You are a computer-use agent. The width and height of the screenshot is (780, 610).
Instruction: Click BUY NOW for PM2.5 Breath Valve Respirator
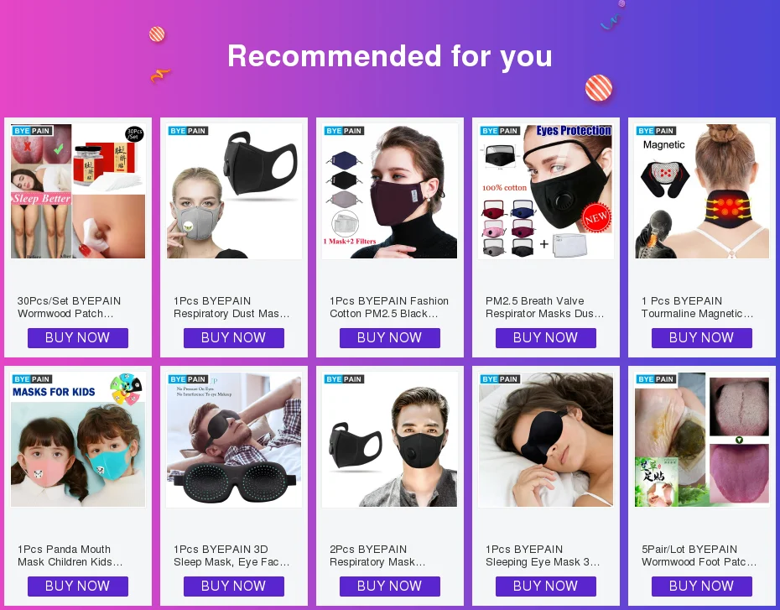[x=546, y=338]
